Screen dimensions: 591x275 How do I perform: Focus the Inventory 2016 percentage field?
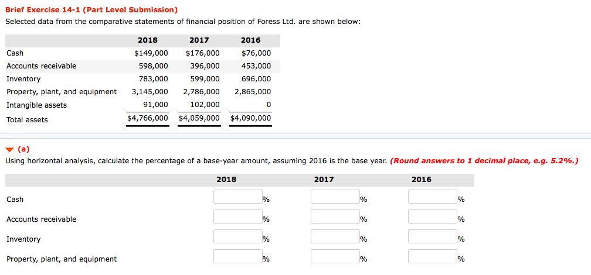tap(432, 236)
